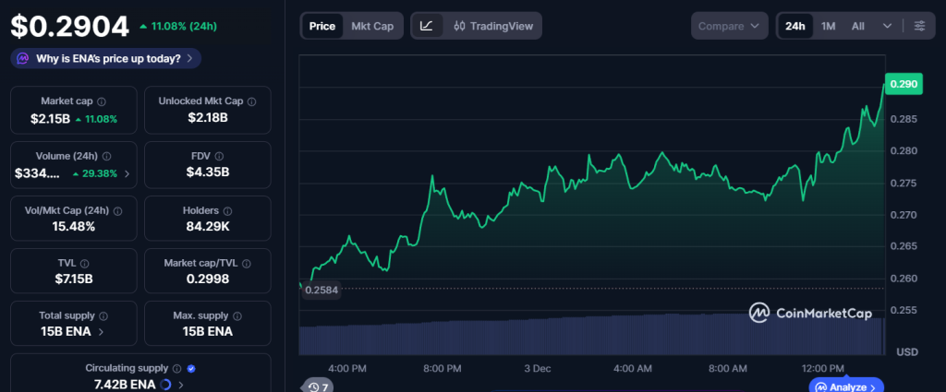Switch chart to Price view
The height and width of the screenshot is (392, 946).
pos(321,26)
